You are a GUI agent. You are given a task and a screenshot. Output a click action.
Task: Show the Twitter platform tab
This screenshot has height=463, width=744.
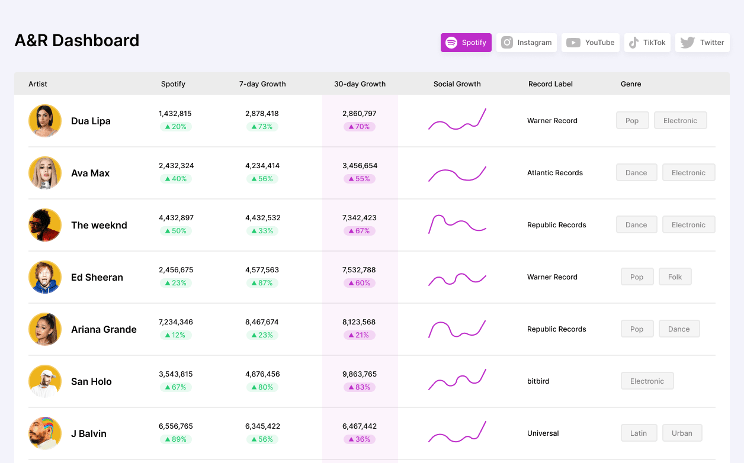(703, 43)
